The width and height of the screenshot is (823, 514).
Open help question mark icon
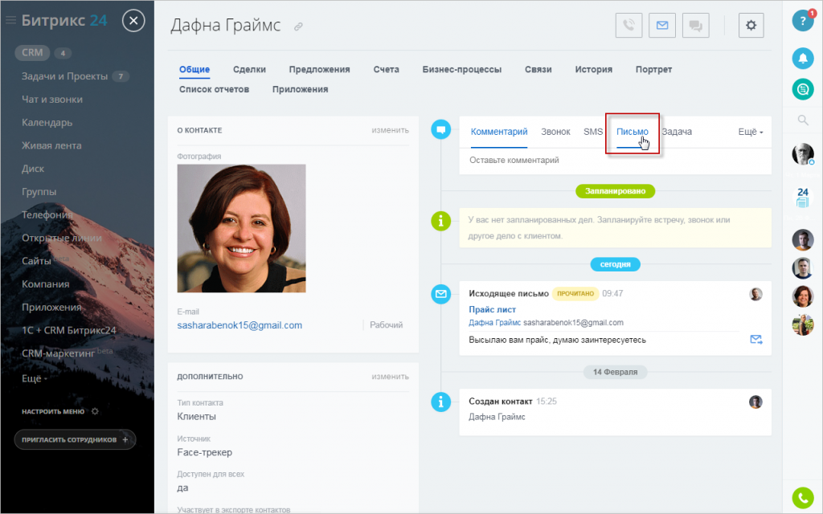pos(803,21)
